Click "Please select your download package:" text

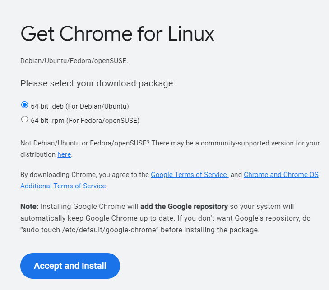(x=97, y=84)
